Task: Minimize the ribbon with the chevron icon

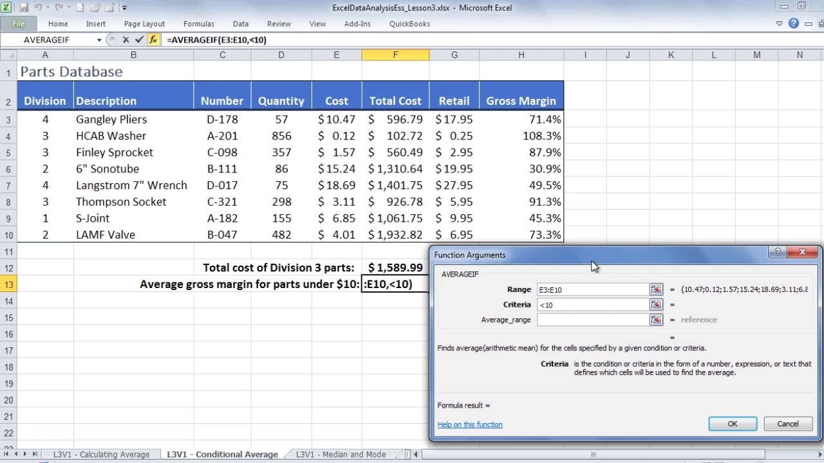Action: 780,24
